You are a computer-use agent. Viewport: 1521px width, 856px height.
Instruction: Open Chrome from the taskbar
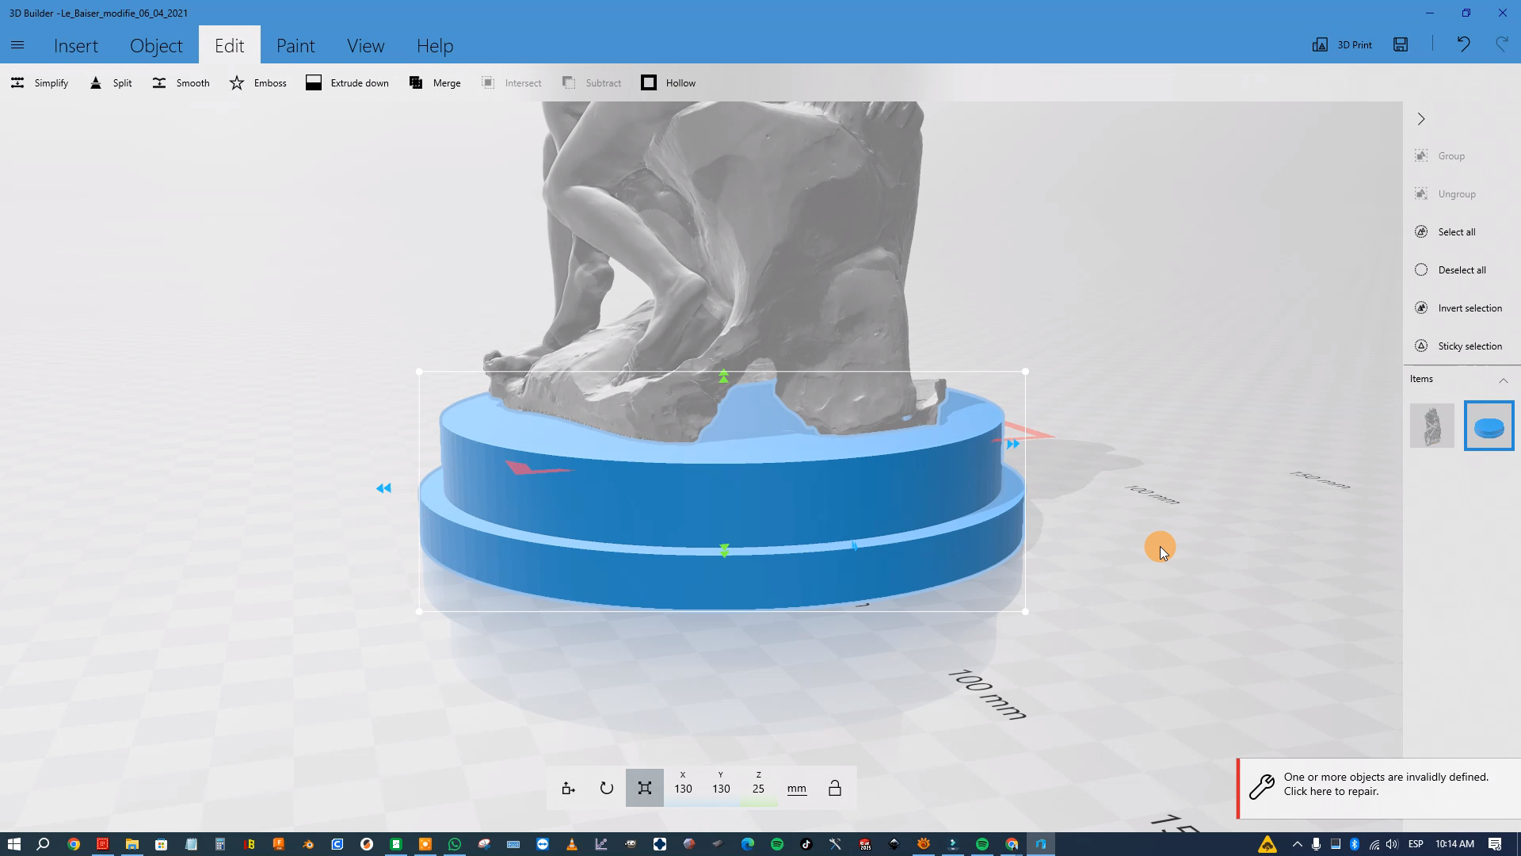click(x=73, y=844)
